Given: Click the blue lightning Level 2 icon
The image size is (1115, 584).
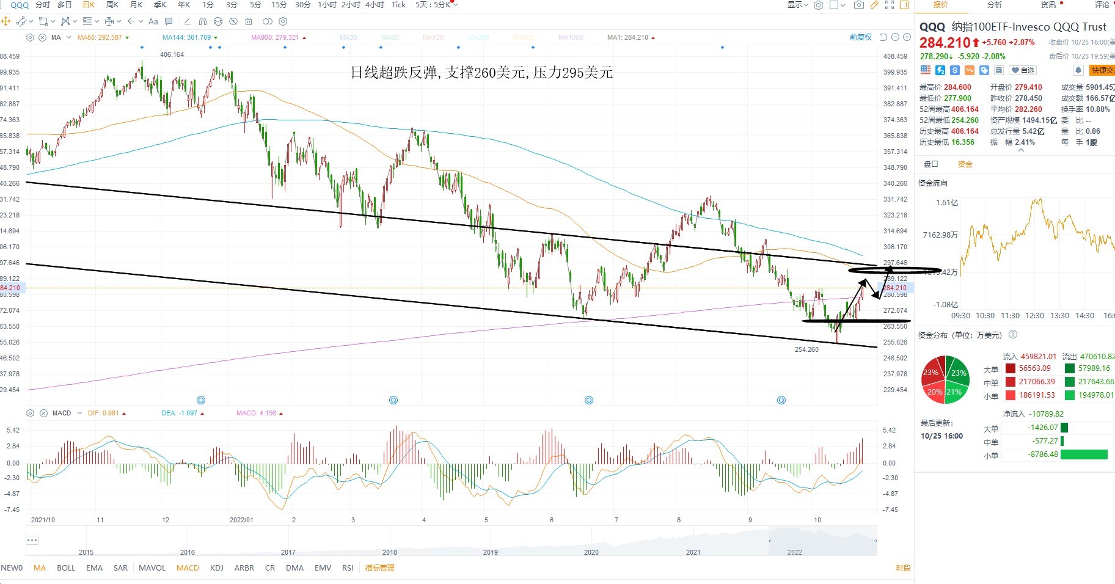Looking at the screenshot, I should (940, 70).
